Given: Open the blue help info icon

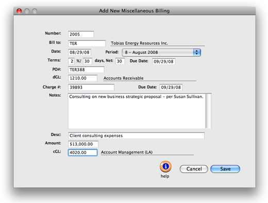Looking at the screenshot, I should [x=165, y=166].
